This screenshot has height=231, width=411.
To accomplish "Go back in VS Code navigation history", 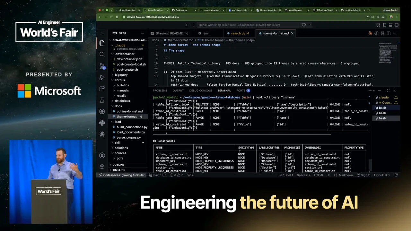I will (x=187, y=25).
